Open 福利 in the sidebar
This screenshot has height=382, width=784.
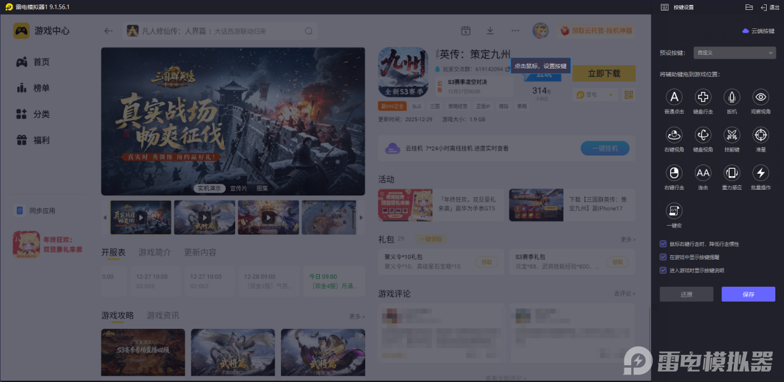(x=33, y=140)
